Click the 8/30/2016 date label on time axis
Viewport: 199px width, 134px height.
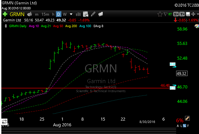[x=147, y=122]
